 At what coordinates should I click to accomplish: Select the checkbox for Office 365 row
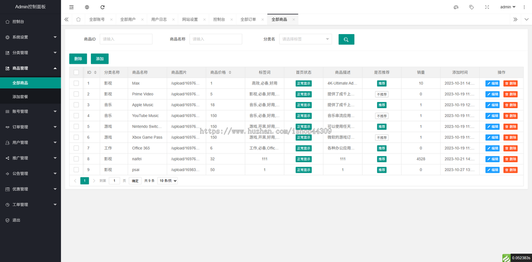point(76,148)
